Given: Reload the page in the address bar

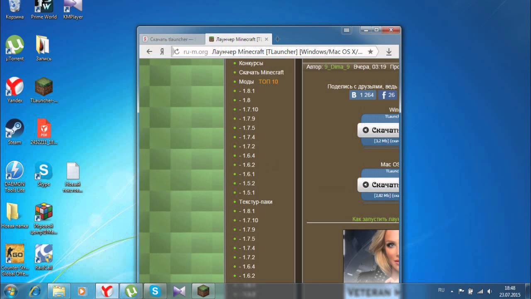Looking at the screenshot, I should click(177, 52).
